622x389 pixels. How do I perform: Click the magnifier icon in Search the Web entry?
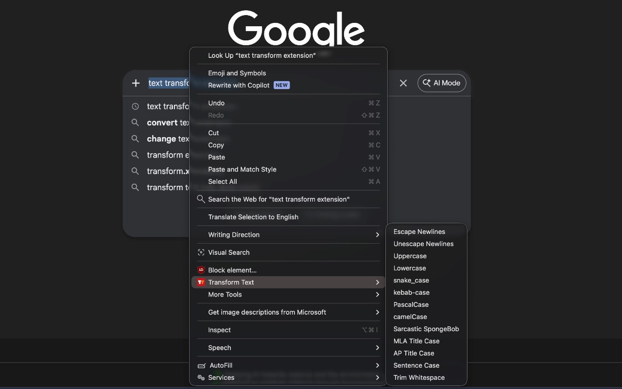pyautogui.click(x=201, y=199)
